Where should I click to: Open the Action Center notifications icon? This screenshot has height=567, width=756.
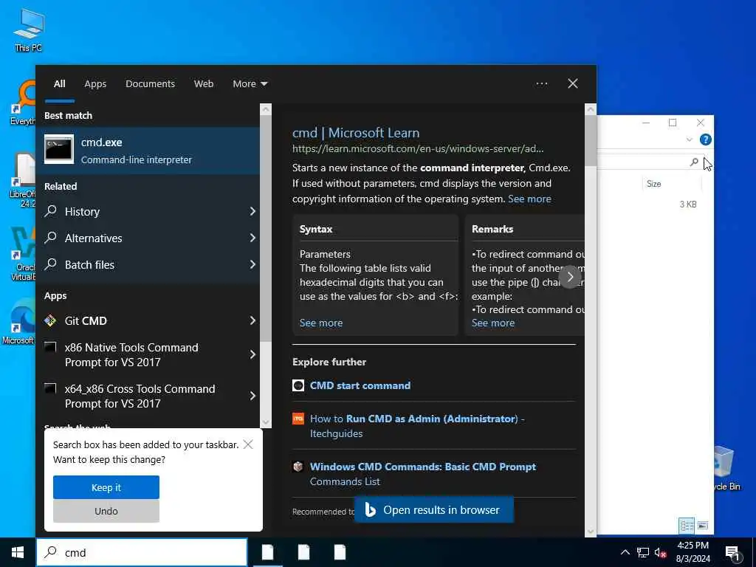[x=732, y=554]
